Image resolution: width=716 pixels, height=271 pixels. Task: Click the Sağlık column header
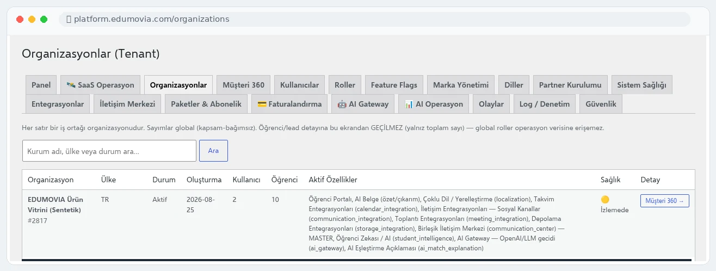610,180
